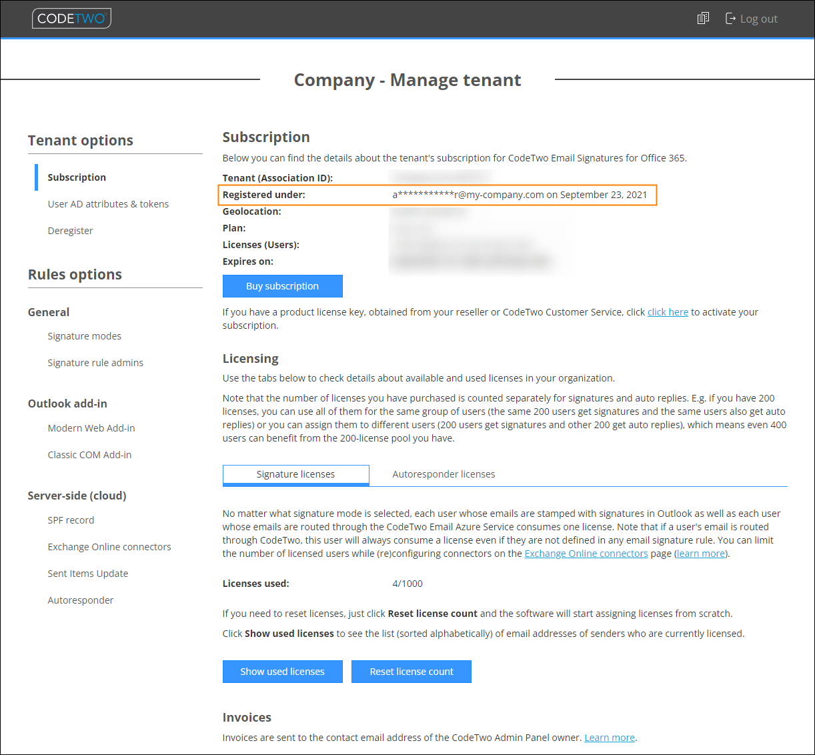The width and height of the screenshot is (815, 755).
Task: Click the Licensing section heading
Action: (250, 359)
